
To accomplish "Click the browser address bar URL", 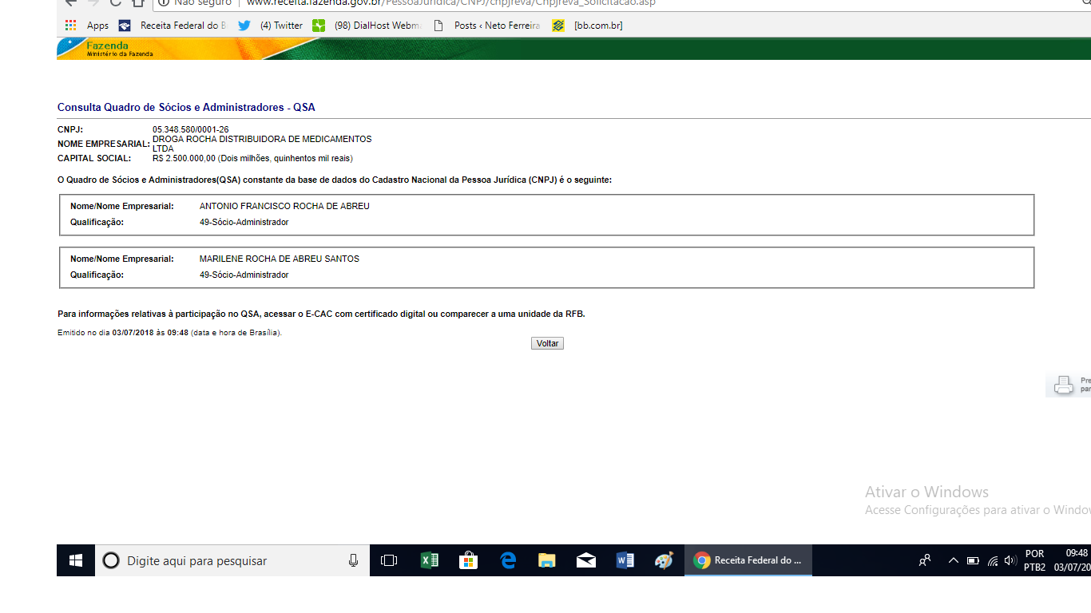I will coord(447,2).
